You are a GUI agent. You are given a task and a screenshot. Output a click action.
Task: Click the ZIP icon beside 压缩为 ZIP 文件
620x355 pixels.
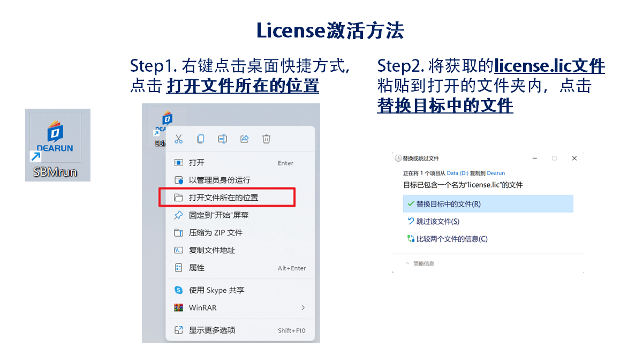[179, 232]
